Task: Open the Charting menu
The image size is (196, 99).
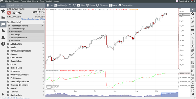Action: point(8,1)
